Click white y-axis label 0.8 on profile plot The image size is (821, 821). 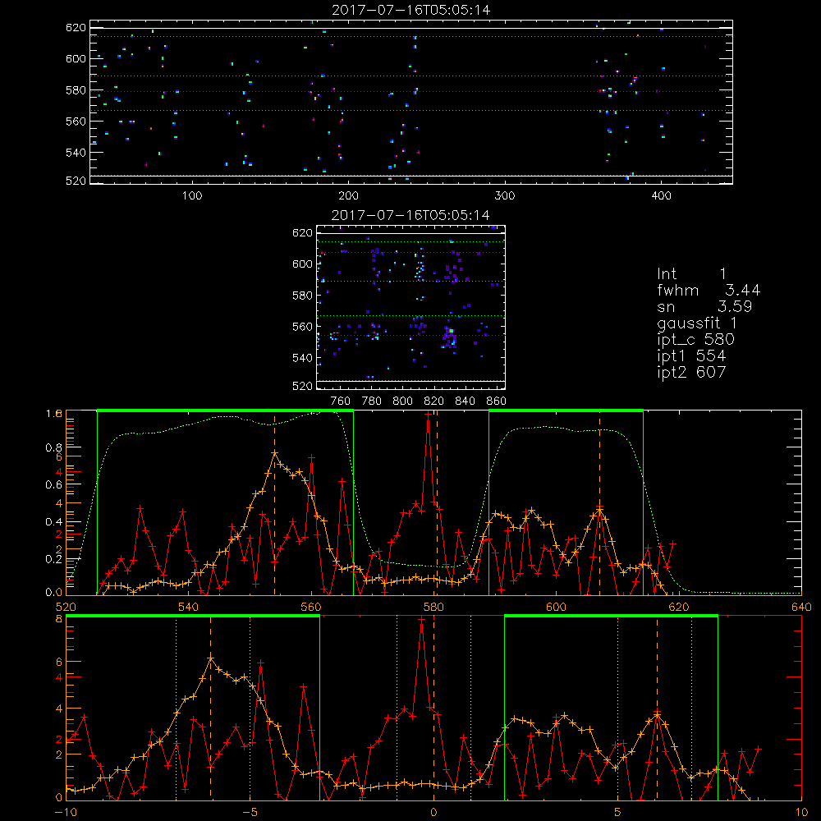[x=53, y=447]
